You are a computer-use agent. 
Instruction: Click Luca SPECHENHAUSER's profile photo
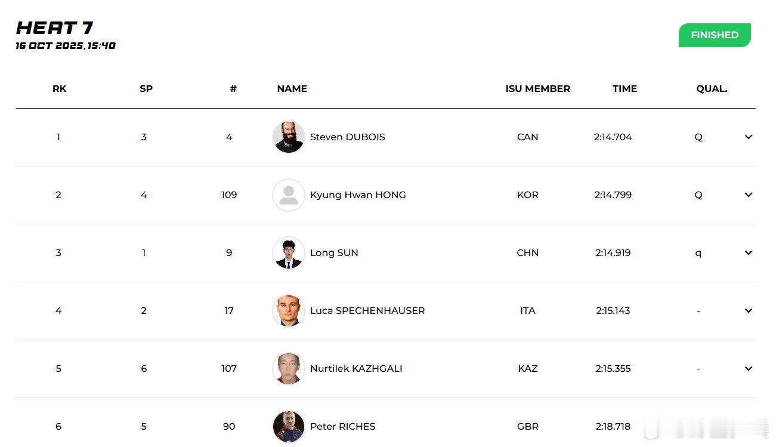[289, 311]
